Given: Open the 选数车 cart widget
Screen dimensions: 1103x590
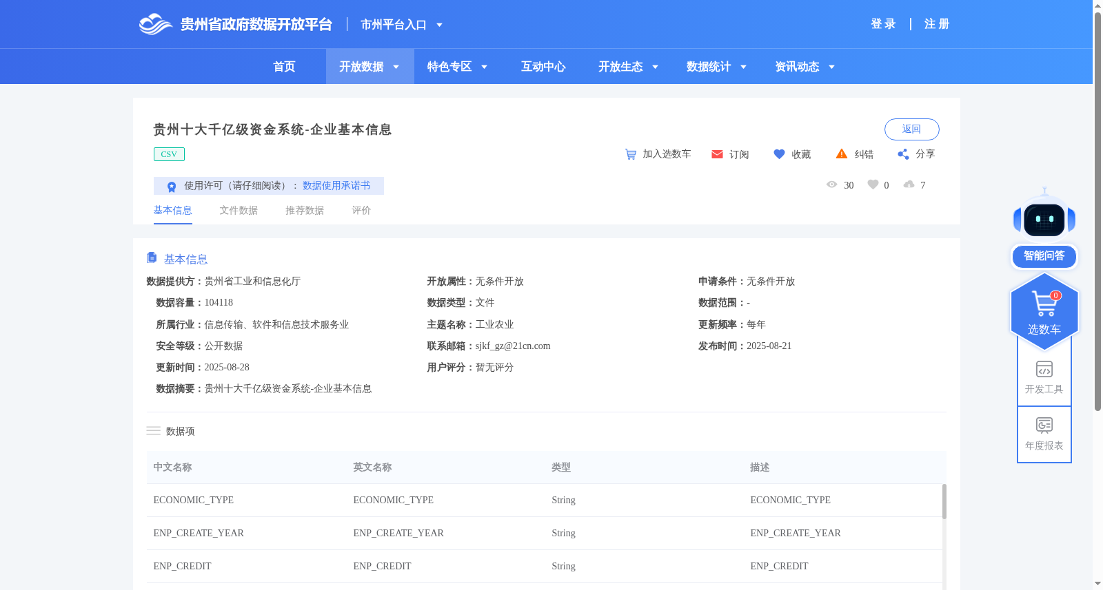Looking at the screenshot, I should 1044,311.
